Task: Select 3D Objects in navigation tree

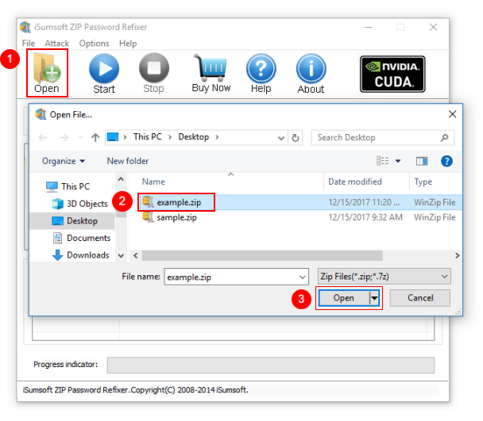Action: click(79, 204)
